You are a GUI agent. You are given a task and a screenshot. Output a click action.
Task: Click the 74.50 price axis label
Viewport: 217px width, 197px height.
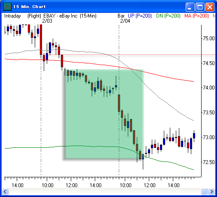click(209, 63)
